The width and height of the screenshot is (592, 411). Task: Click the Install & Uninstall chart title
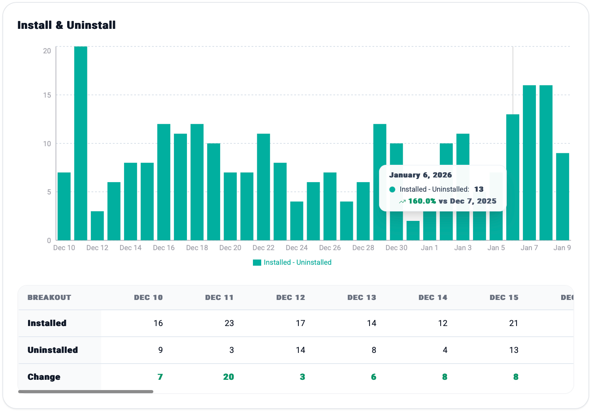[66, 25]
